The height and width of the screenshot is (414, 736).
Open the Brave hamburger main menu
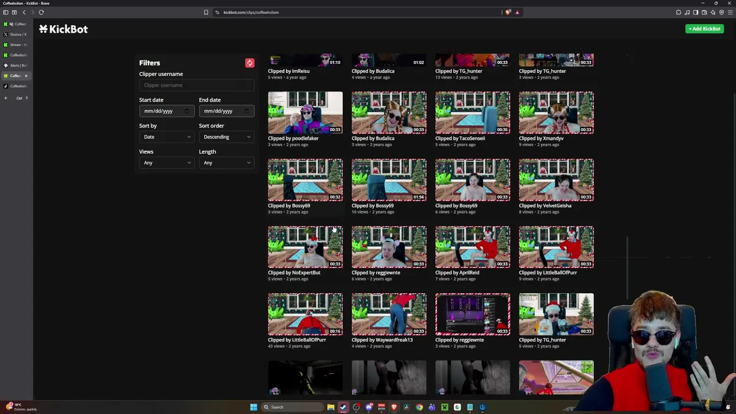[729, 12]
